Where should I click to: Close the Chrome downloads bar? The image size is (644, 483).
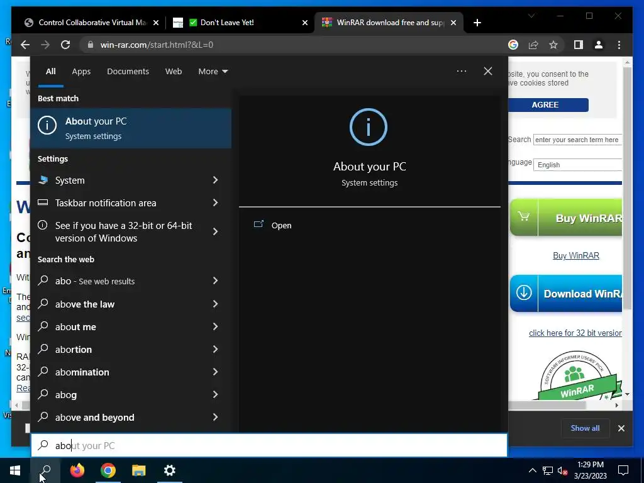pos(621,428)
